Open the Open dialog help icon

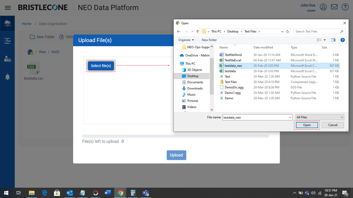pyautogui.click(x=343, y=40)
